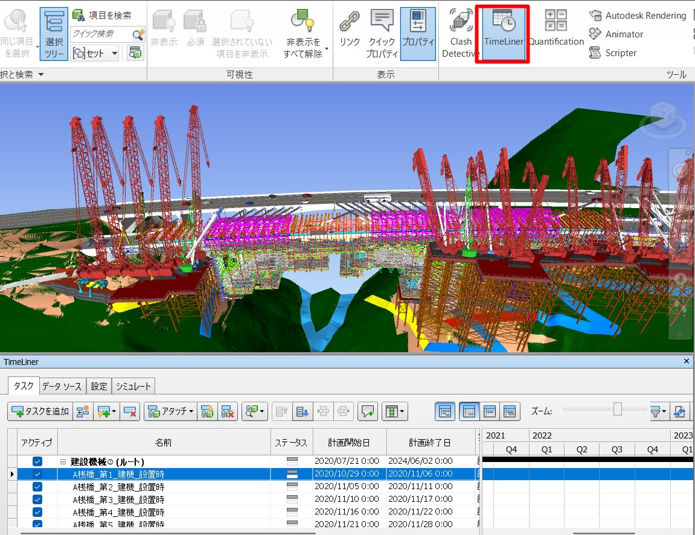Open the データ ソース tab
This screenshot has height=535, width=695.
(x=62, y=386)
